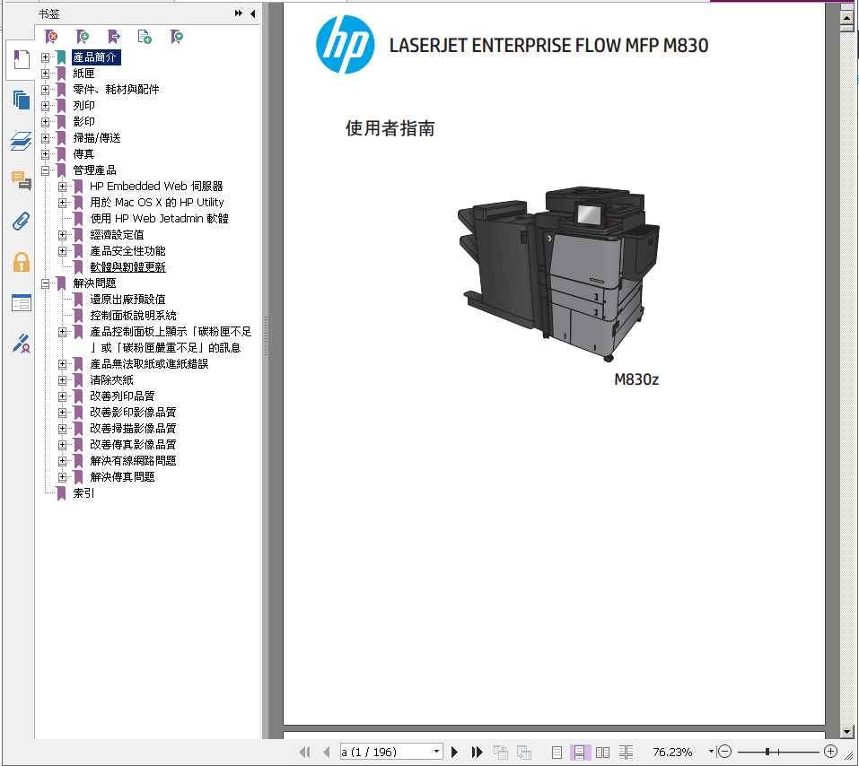Expand the 產品簡介 bookmark node
Screen dimensions: 859x766
coord(46,57)
